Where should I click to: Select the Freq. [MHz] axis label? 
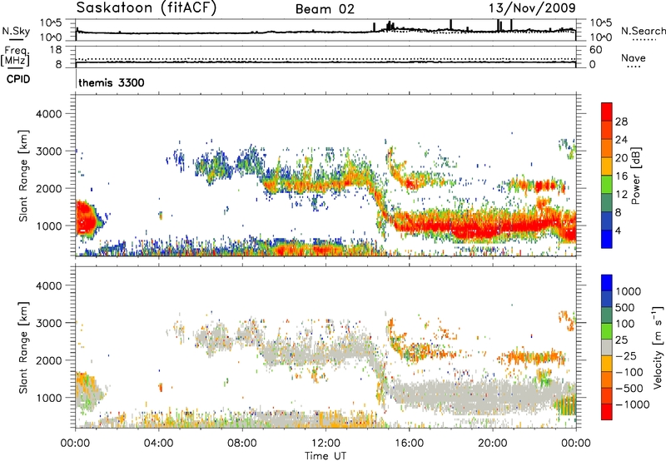click(x=15, y=57)
